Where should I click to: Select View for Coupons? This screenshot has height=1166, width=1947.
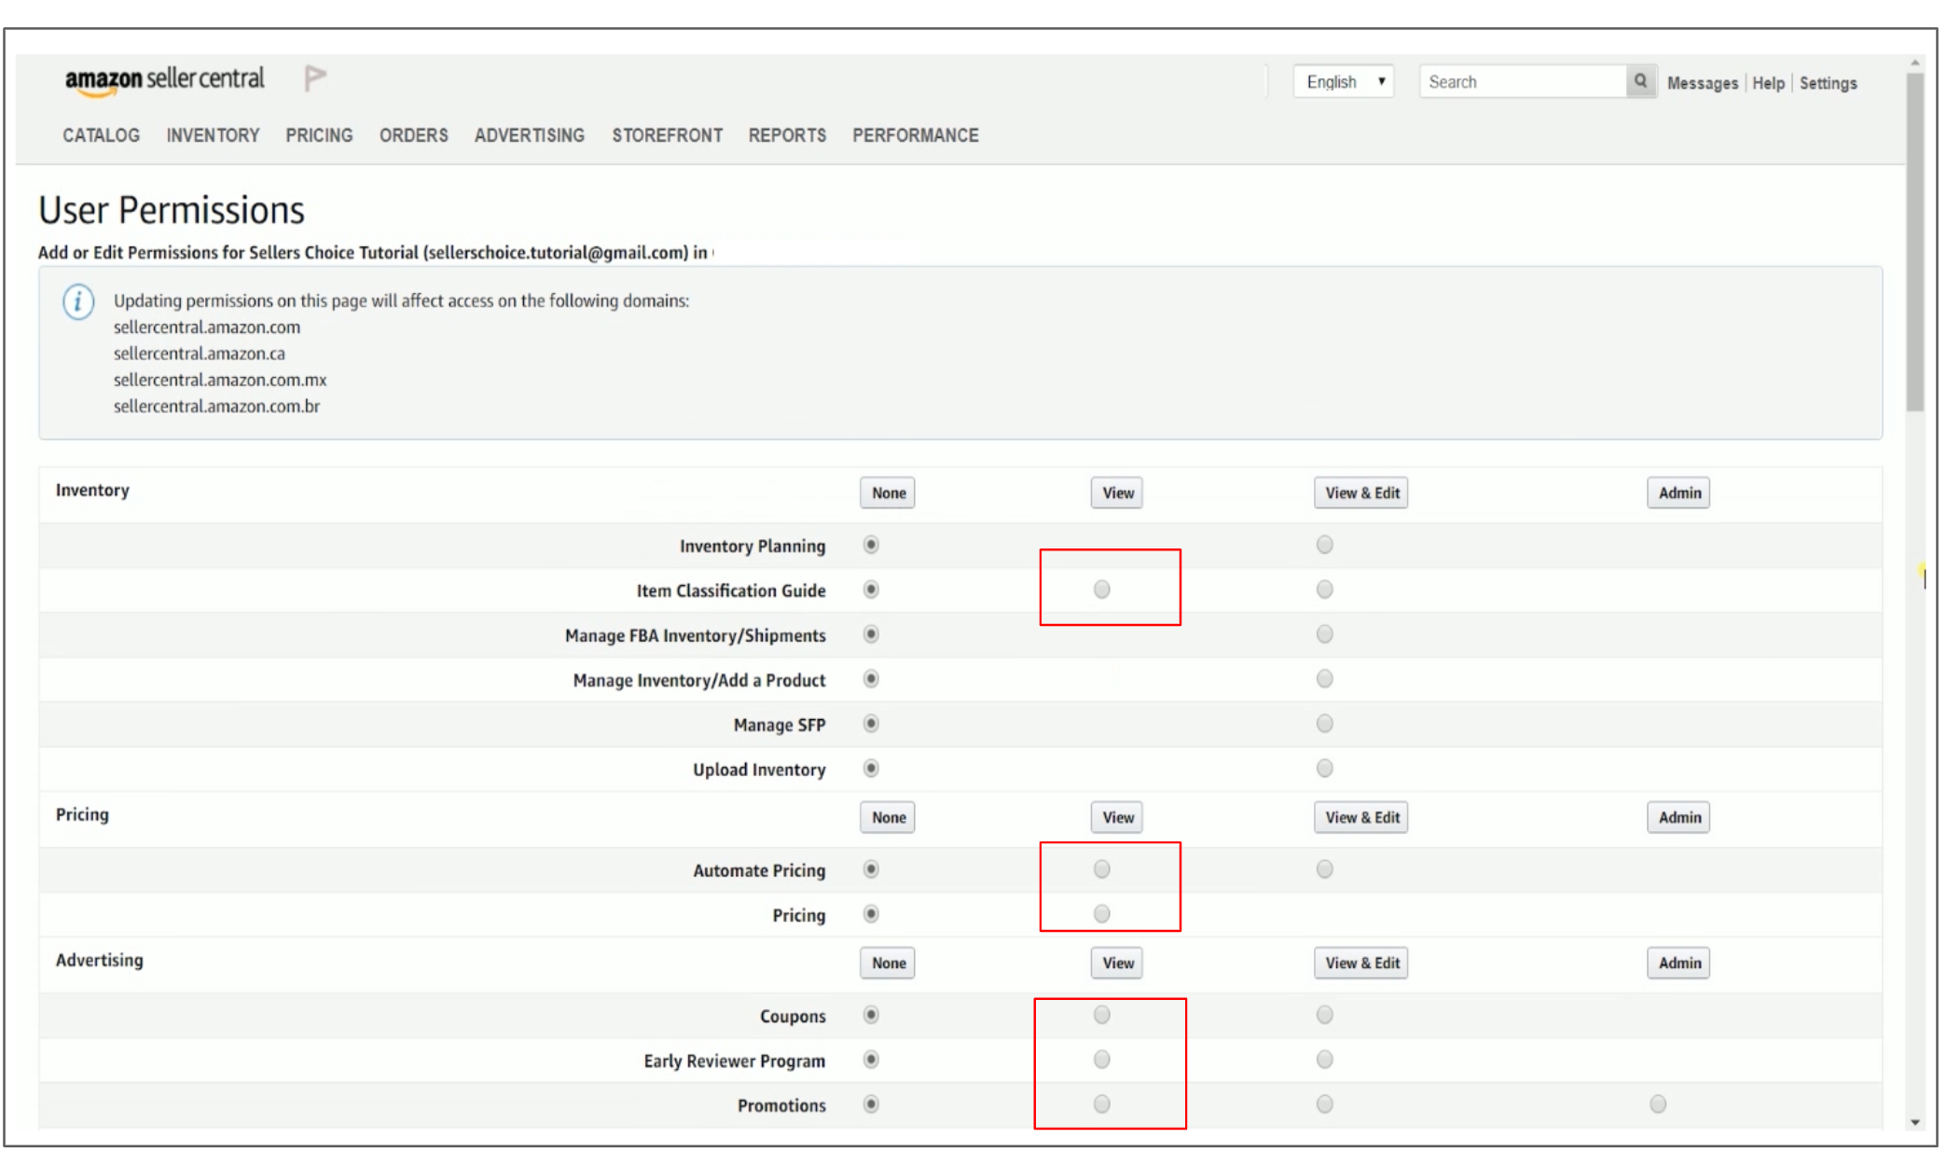coord(1102,1015)
